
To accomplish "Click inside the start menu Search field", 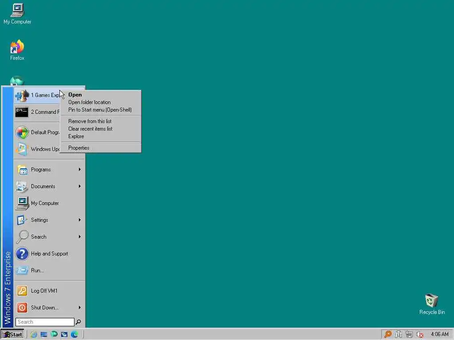I will (x=45, y=322).
